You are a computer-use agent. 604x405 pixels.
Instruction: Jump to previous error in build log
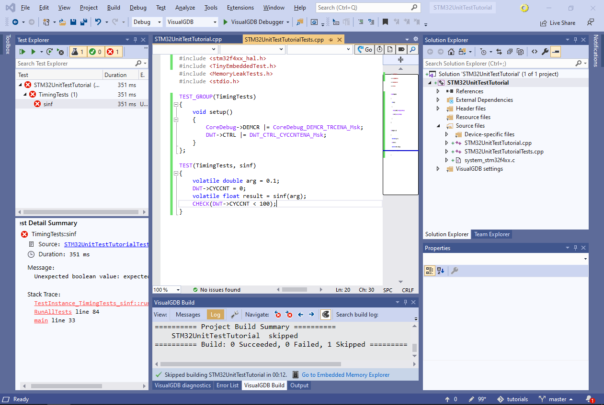click(278, 314)
